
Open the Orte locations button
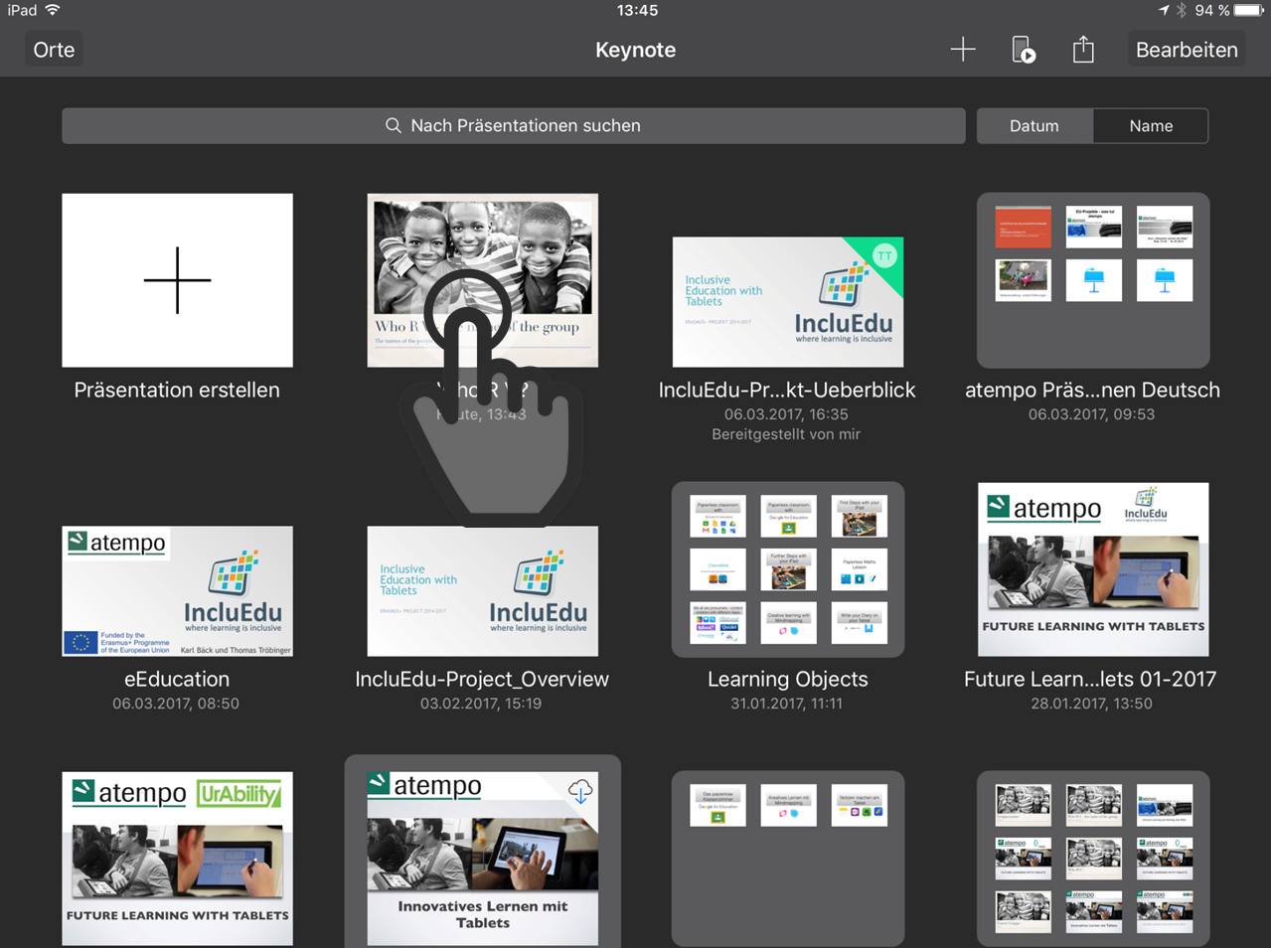(x=54, y=50)
